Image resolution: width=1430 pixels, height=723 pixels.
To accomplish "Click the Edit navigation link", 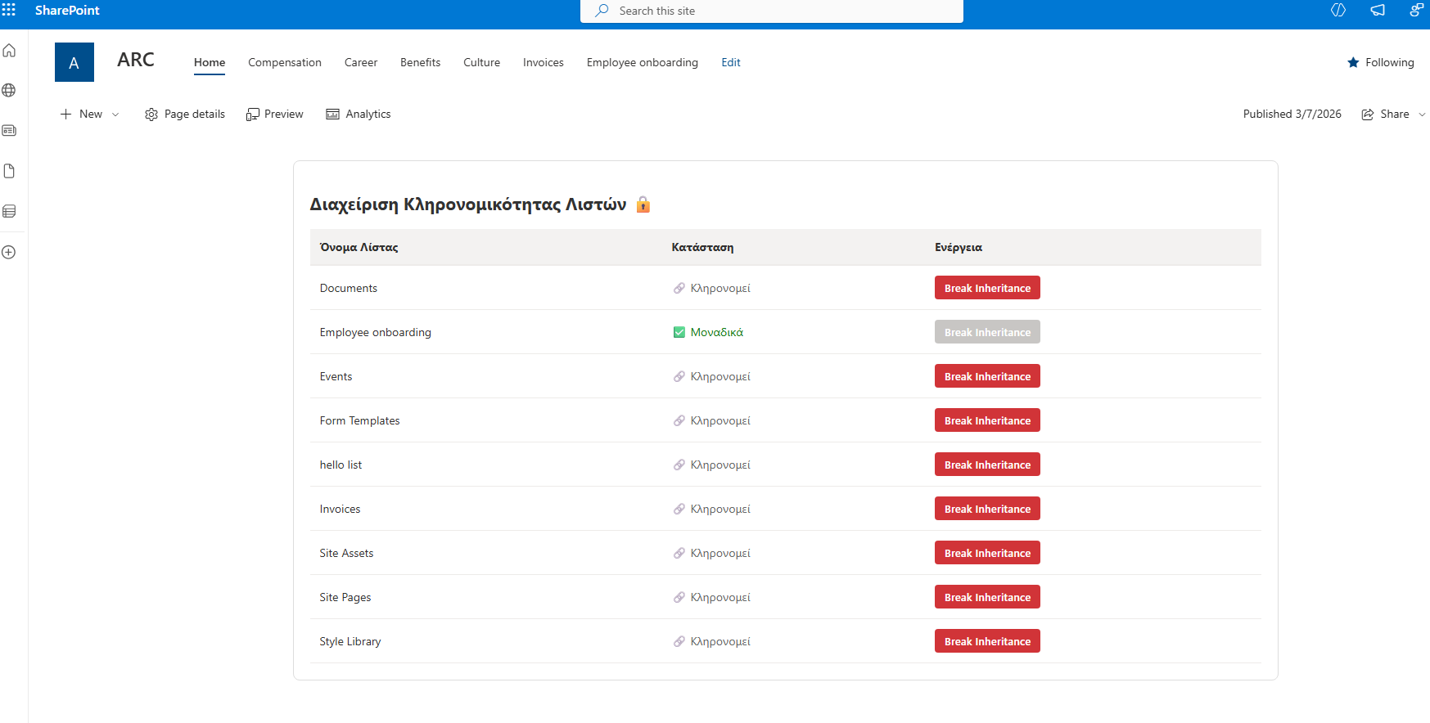I will coord(730,62).
